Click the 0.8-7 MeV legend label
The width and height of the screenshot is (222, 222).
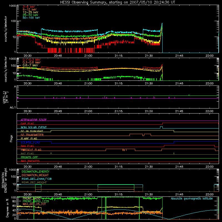click(x=30, y=65)
